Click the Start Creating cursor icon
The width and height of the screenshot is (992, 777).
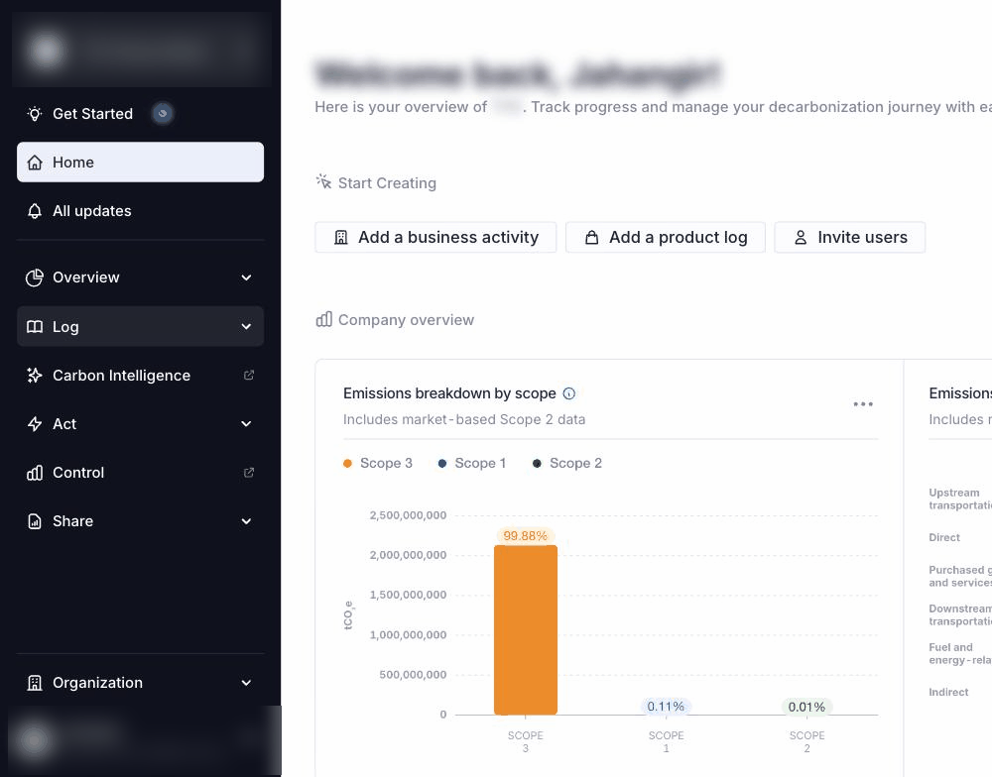point(324,182)
